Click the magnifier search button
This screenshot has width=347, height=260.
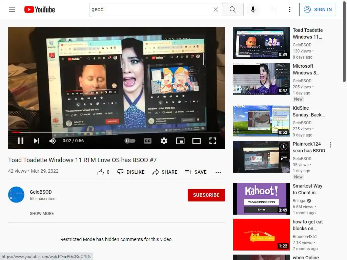coord(232,9)
